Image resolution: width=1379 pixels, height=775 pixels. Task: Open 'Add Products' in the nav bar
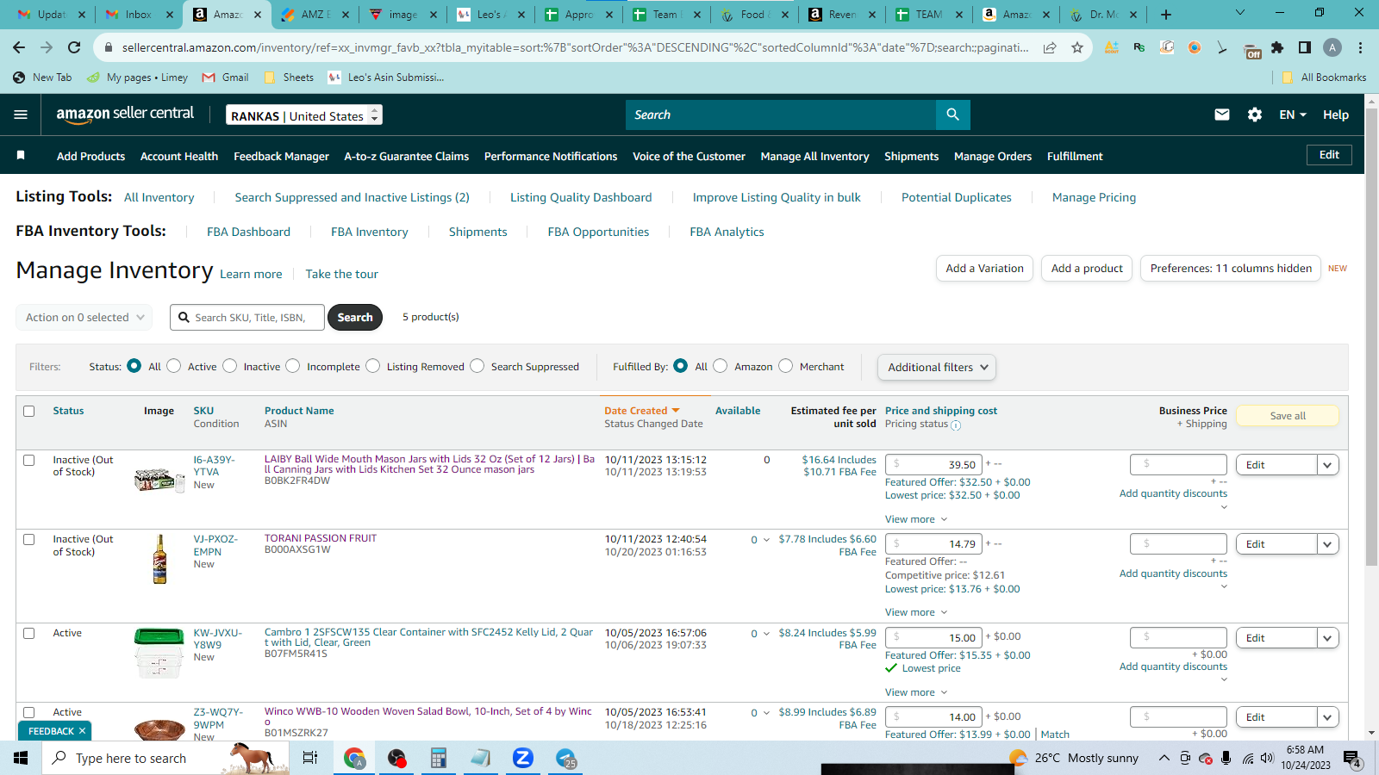pyautogui.click(x=90, y=156)
